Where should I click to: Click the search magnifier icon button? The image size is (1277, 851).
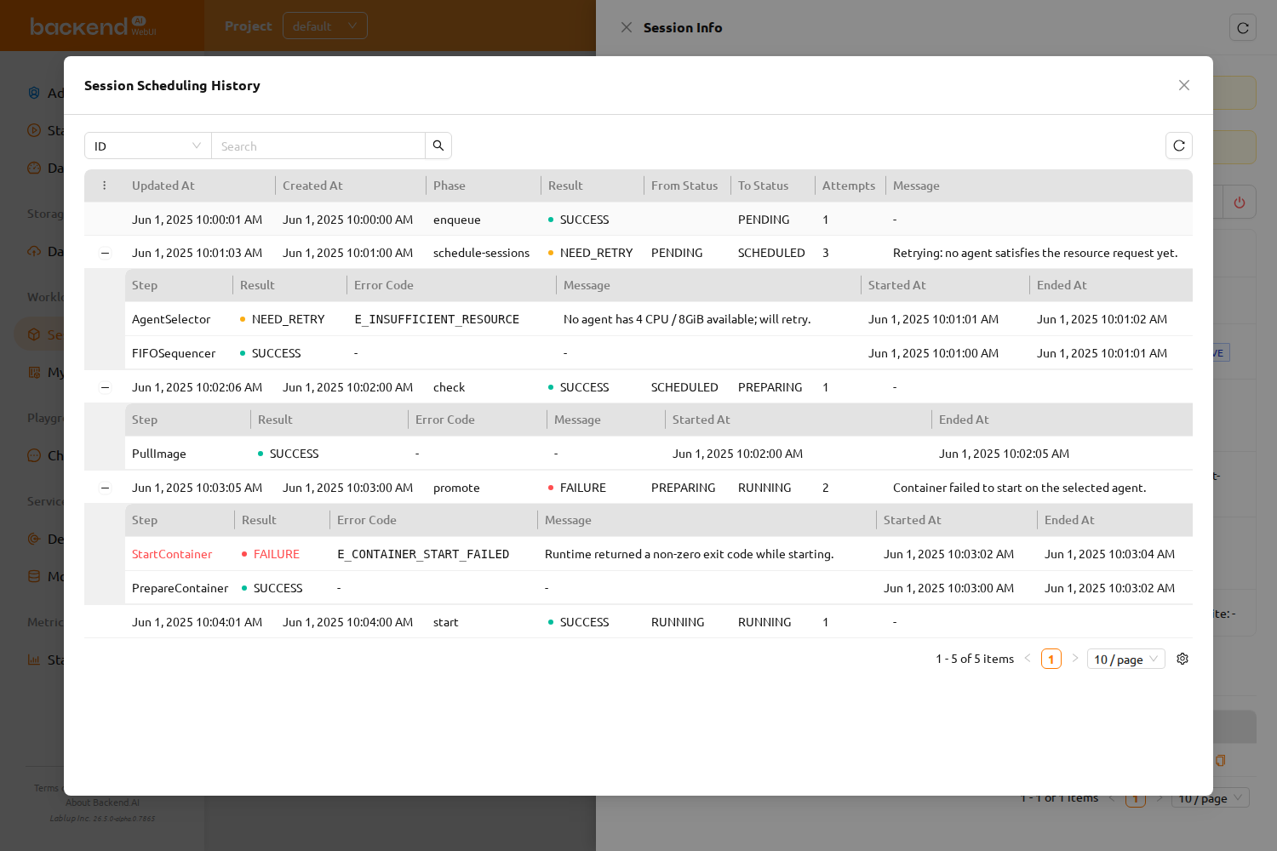tap(438, 146)
